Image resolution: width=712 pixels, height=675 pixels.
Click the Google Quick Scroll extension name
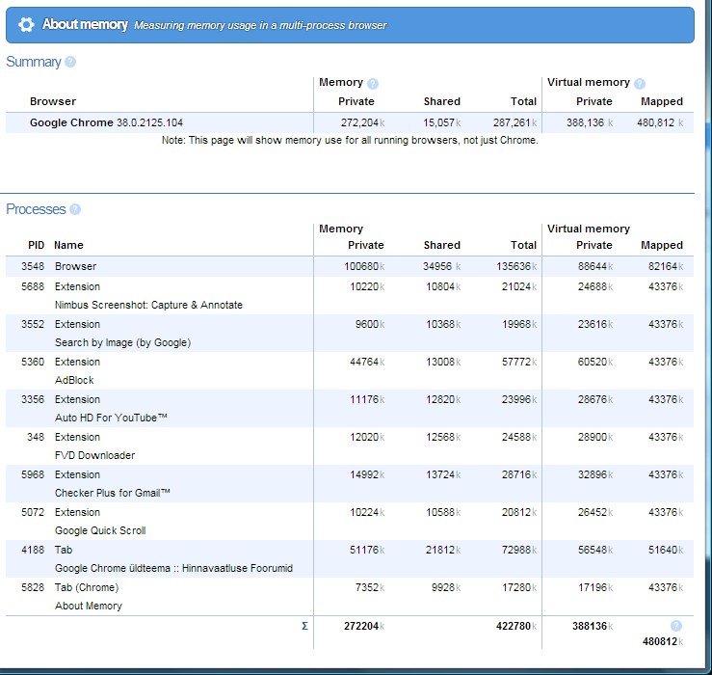100,531
